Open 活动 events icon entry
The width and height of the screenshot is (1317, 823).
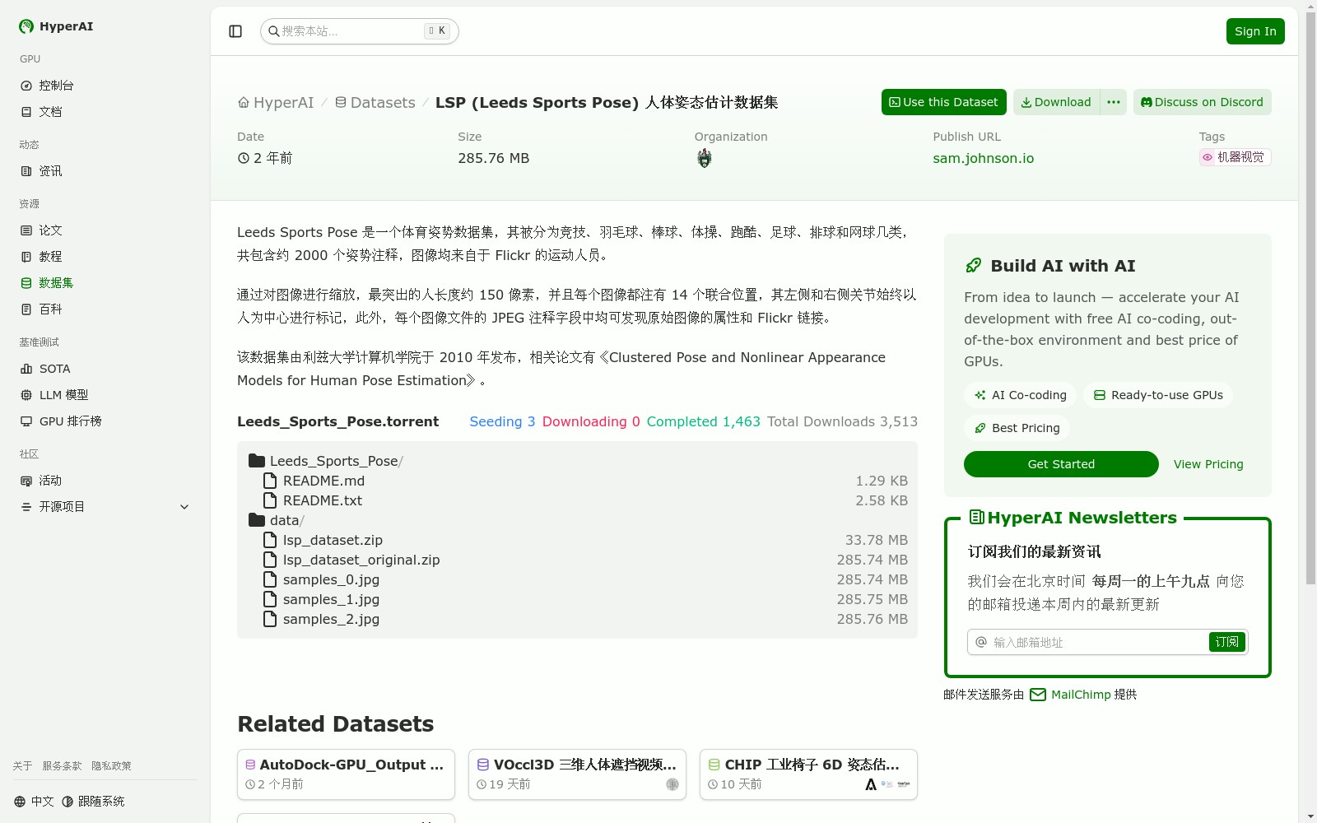[26, 481]
